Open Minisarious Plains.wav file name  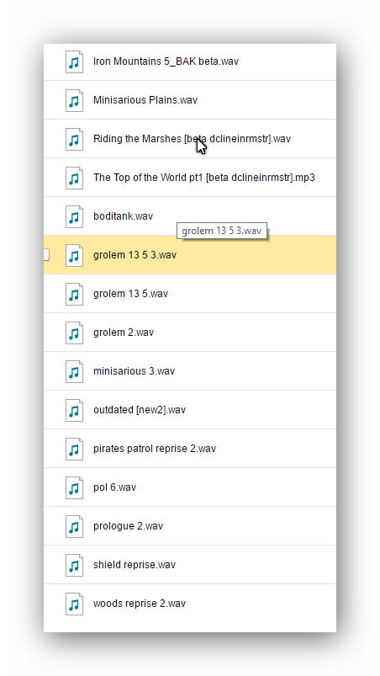145,100
